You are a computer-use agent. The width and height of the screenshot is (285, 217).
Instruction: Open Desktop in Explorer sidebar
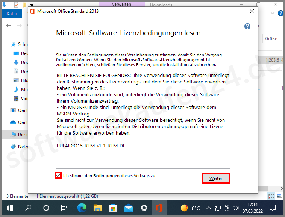point(21,53)
